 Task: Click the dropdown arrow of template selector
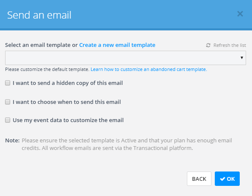[x=242, y=58]
